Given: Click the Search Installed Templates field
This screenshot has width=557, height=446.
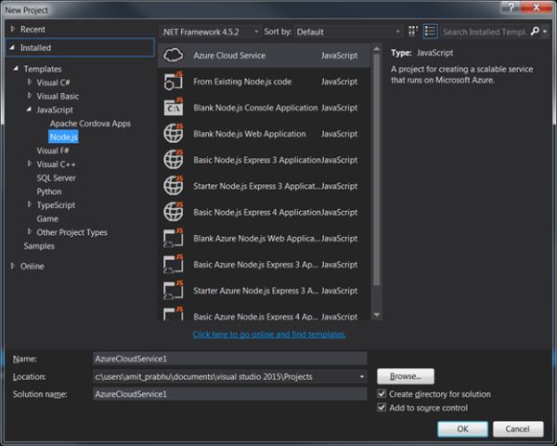Looking at the screenshot, I should 485,32.
